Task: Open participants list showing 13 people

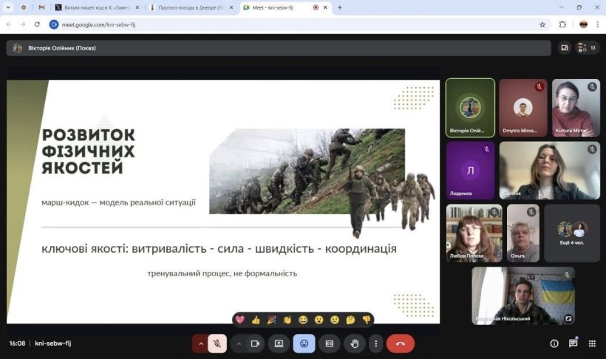Action: click(587, 48)
